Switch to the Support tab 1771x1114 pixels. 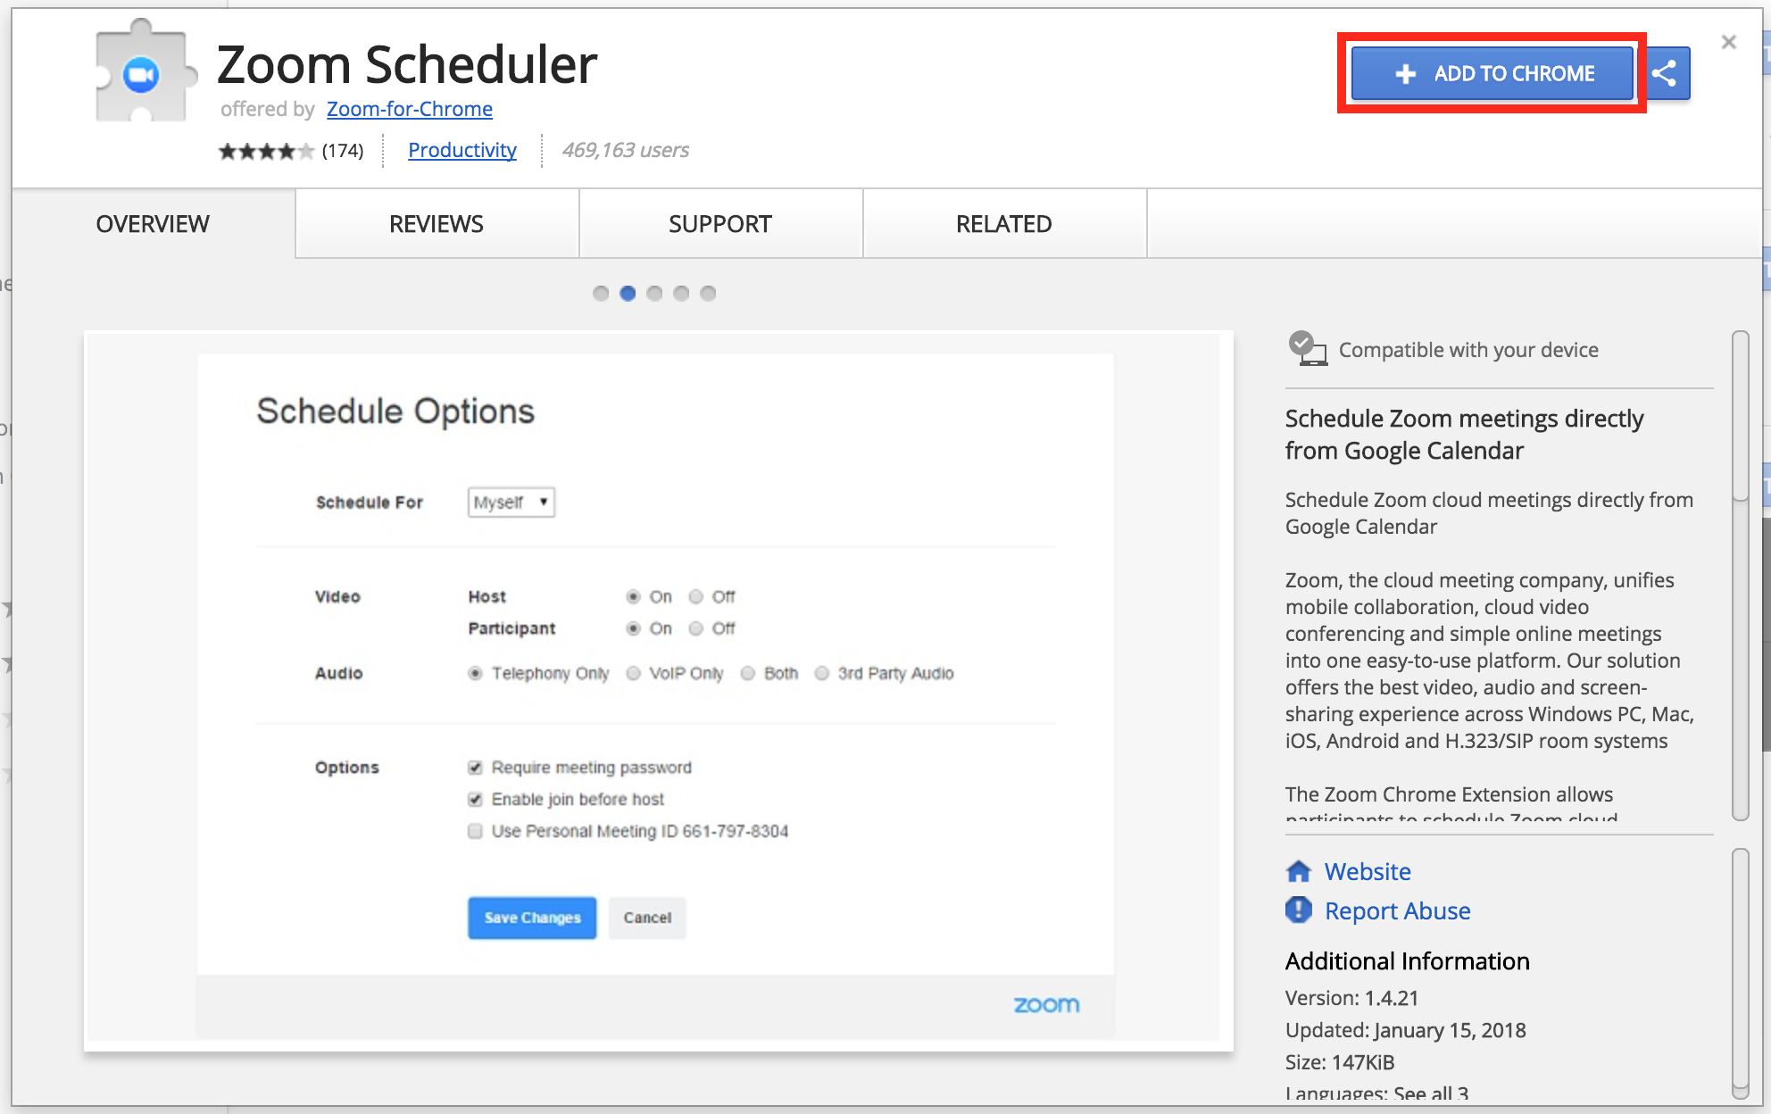tap(720, 224)
